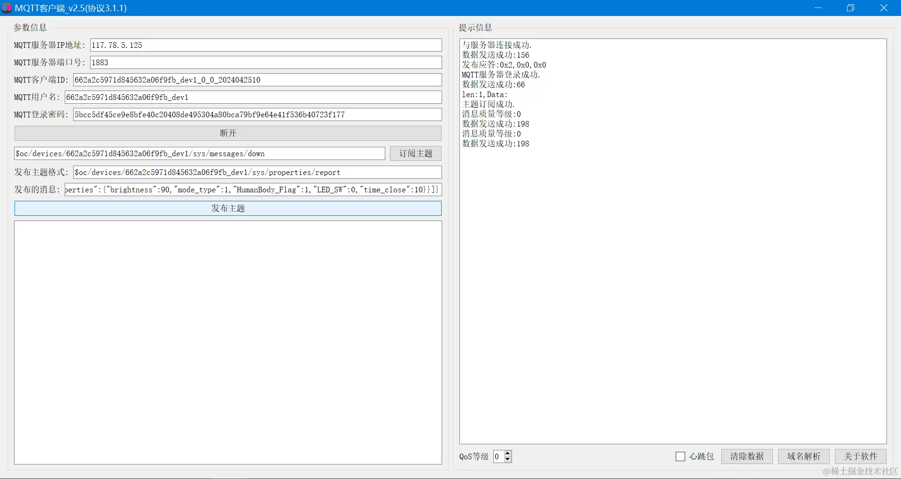Image resolution: width=901 pixels, height=479 pixels.
Task: Click the 发布的消息 message content field
Action: 253,190
